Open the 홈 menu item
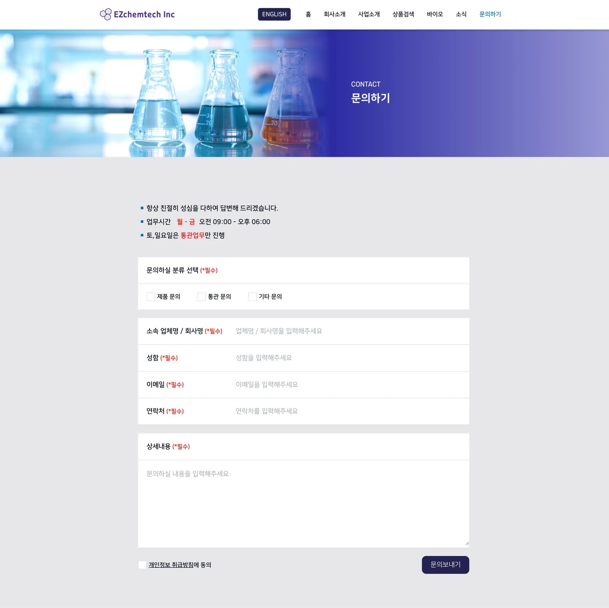Viewport: 609px width, 608px height. pyautogui.click(x=308, y=14)
